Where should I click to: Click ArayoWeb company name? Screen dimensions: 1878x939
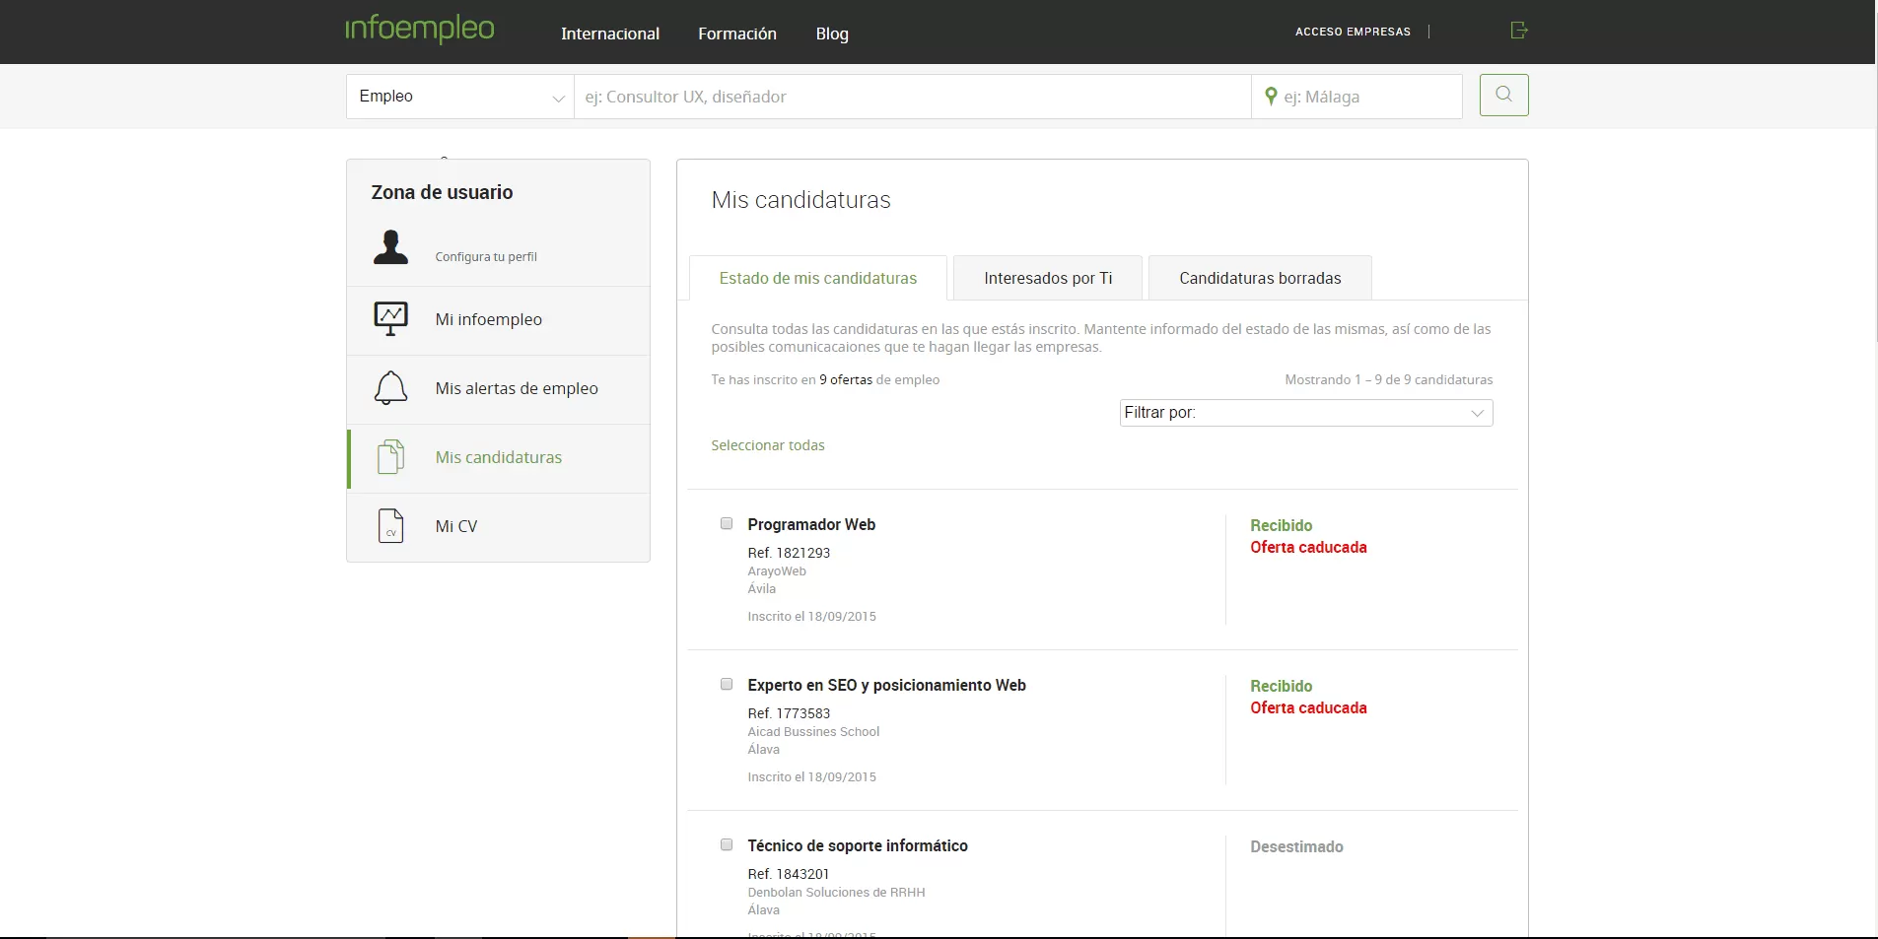click(x=777, y=571)
